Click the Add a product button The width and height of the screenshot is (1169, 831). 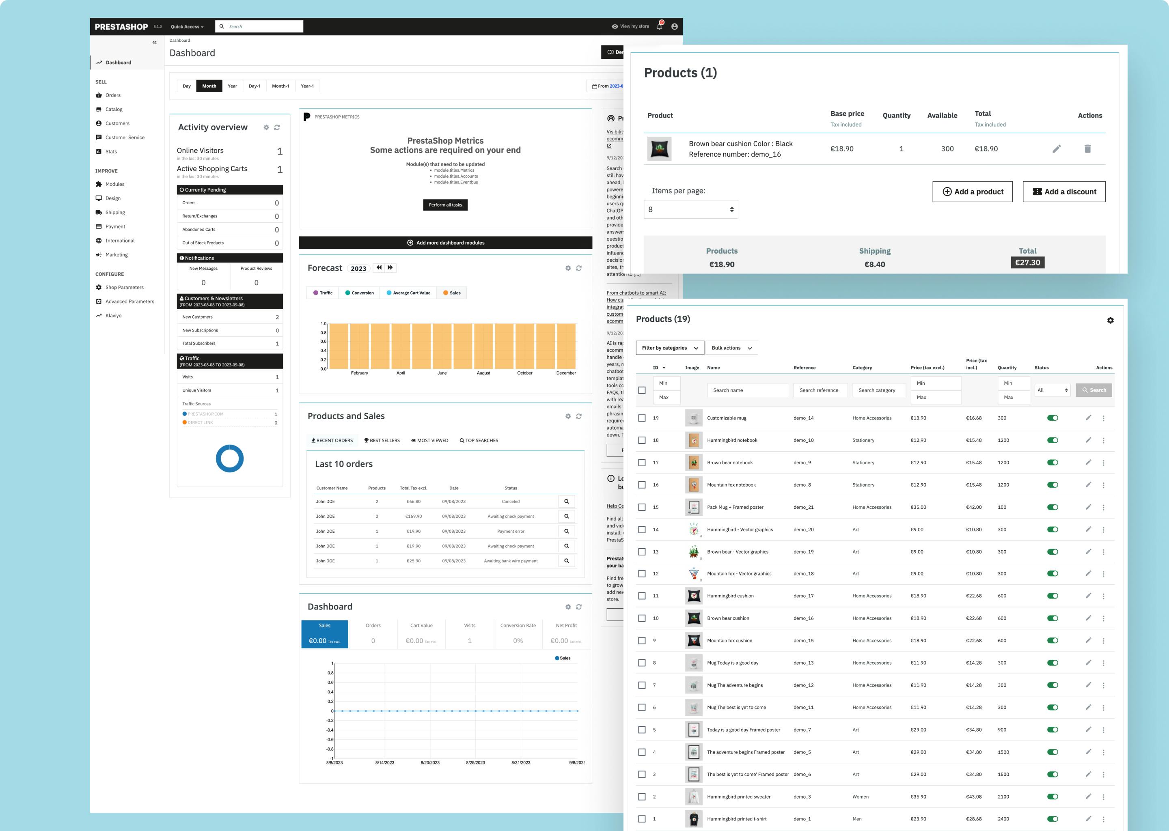pos(972,192)
